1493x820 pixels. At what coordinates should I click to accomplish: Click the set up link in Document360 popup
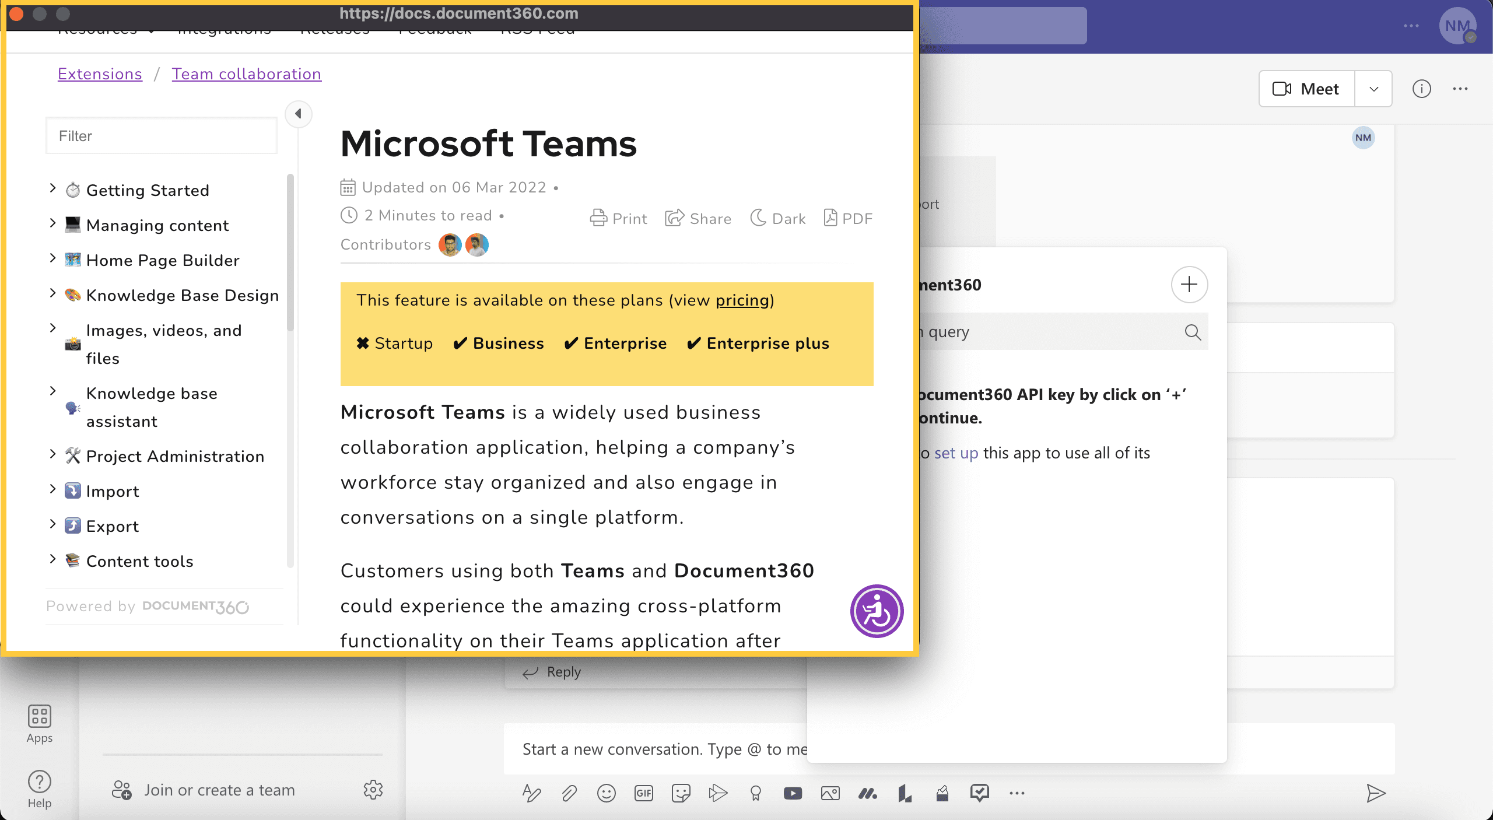pyautogui.click(x=956, y=453)
